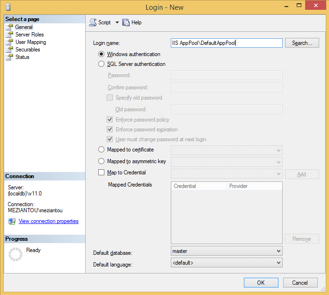
Task: Open the Default database dropdown
Action: point(227,251)
